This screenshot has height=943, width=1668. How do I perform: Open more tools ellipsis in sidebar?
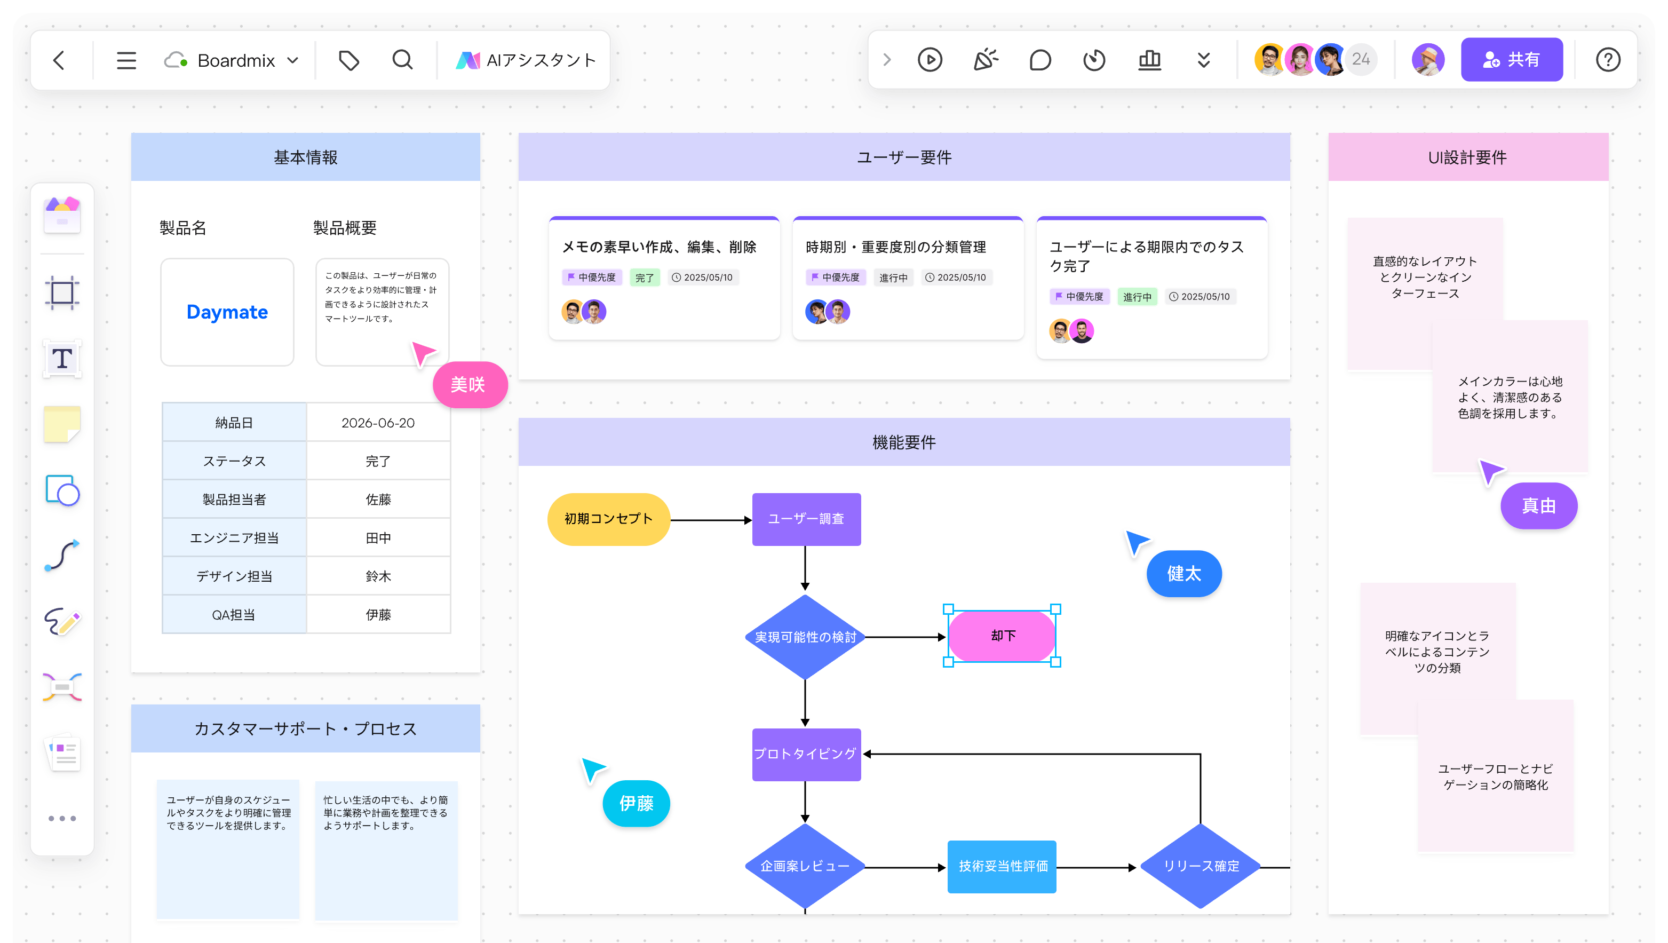62,819
